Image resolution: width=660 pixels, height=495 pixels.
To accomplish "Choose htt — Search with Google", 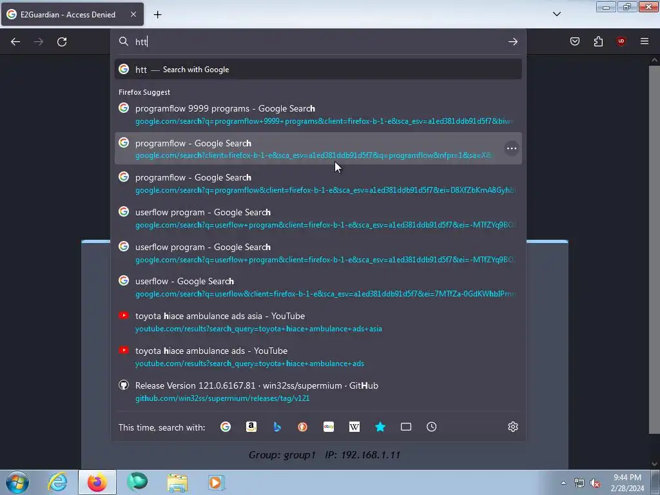I will (x=318, y=70).
